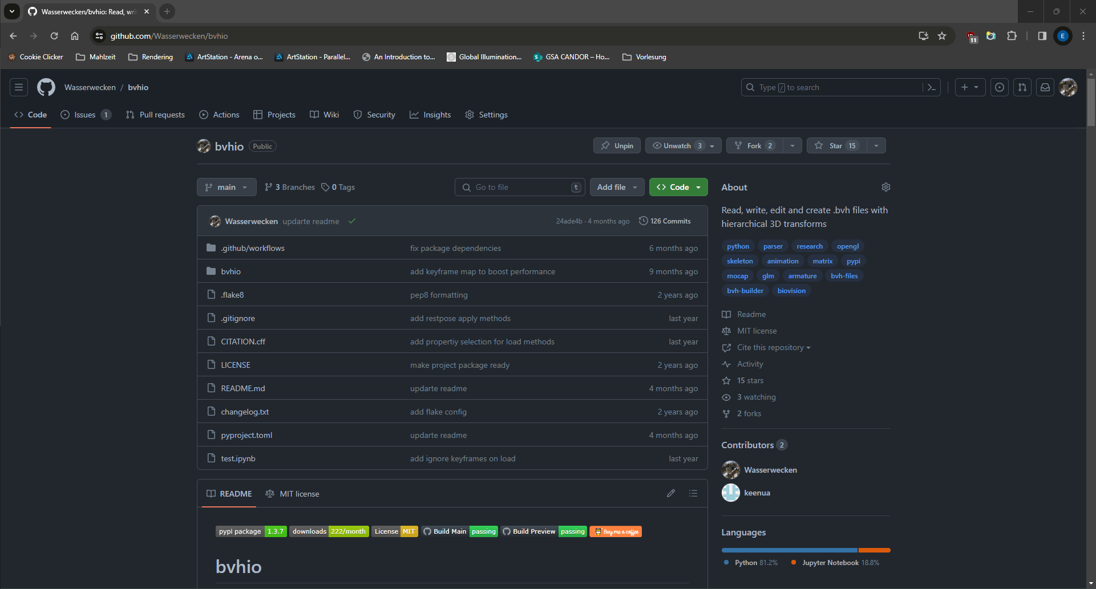The image size is (1096, 589).
Task: View the 3 Branches link
Action: 290,187
